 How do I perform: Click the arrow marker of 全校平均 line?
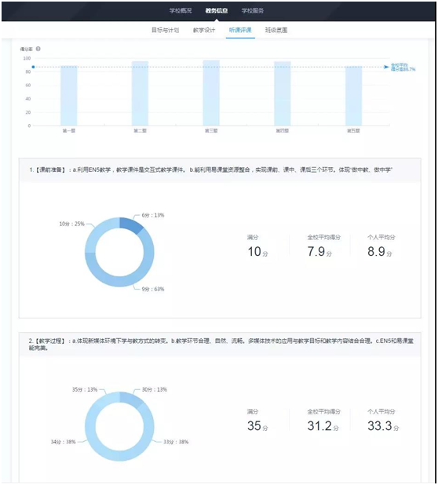tap(386, 67)
